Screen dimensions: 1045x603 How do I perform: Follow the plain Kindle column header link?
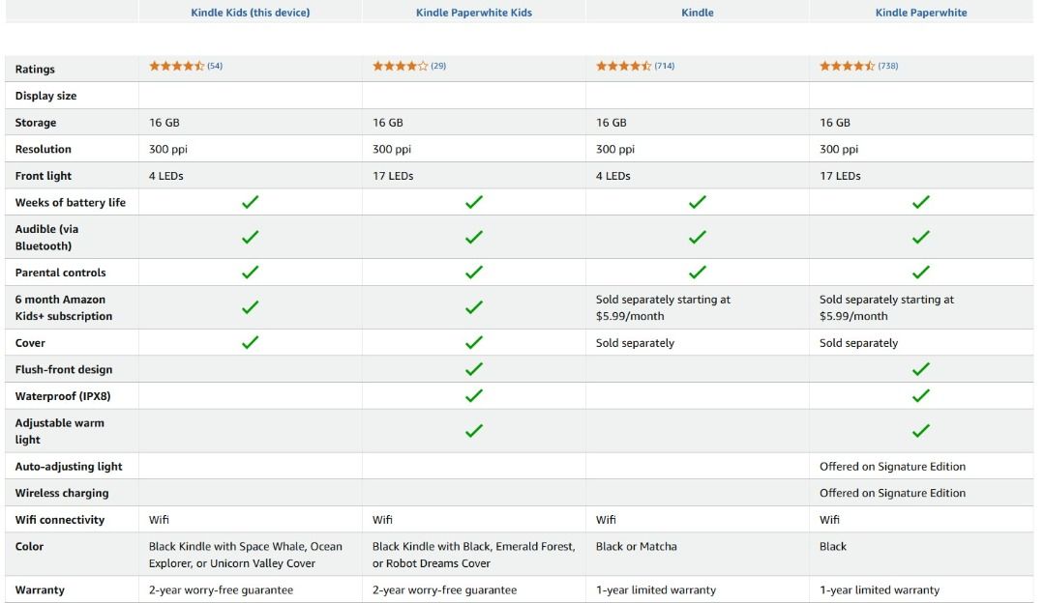coord(697,13)
